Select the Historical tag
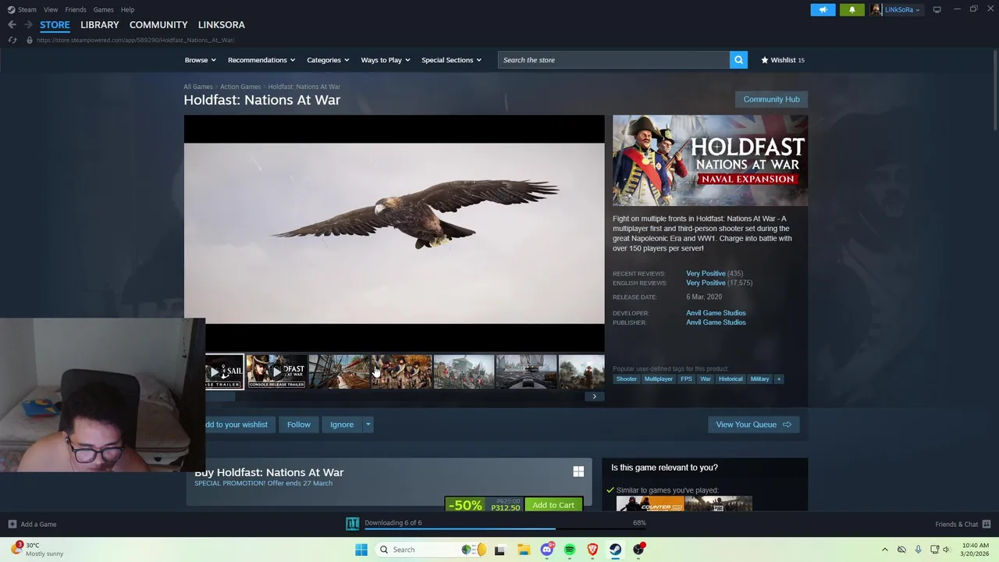Screen dimensions: 999x562 coord(731,379)
